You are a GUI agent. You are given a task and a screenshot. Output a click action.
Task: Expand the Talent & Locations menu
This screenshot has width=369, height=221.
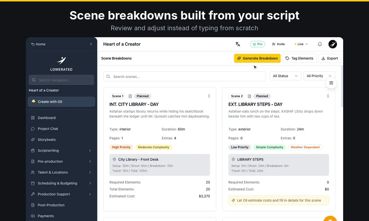[61, 172]
